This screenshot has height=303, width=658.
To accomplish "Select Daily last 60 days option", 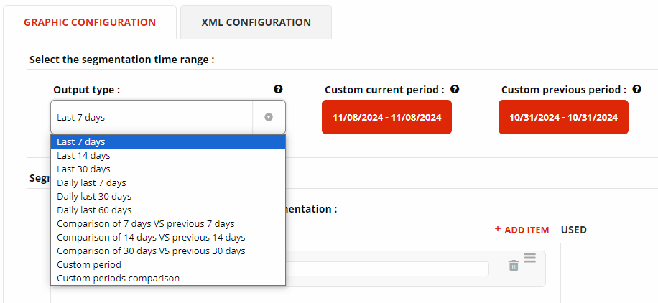I will [x=94, y=210].
